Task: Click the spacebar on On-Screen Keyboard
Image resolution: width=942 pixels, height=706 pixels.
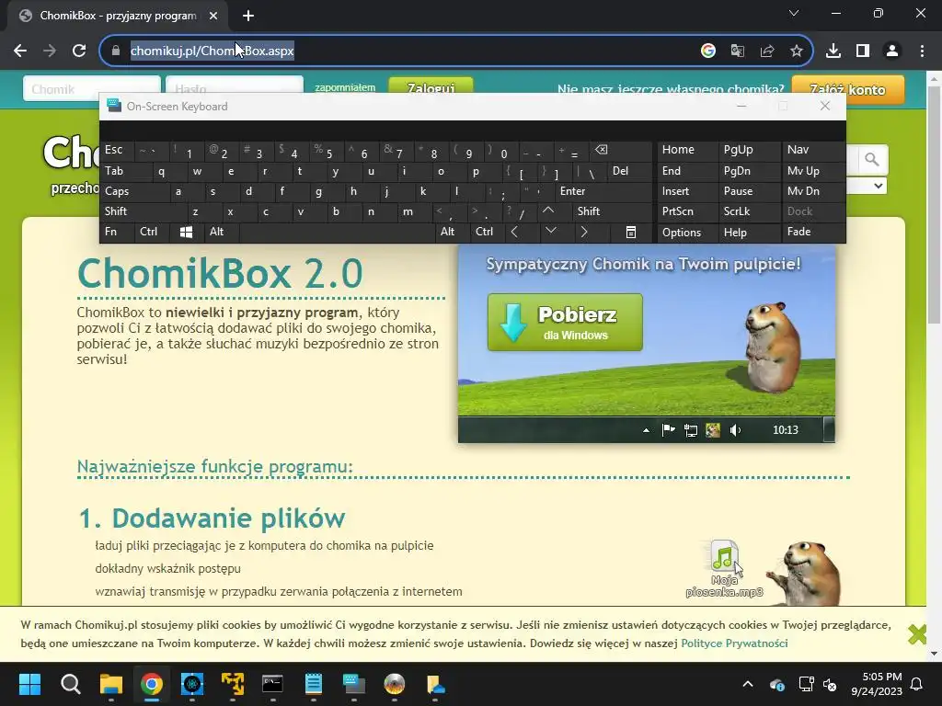Action: point(337,232)
